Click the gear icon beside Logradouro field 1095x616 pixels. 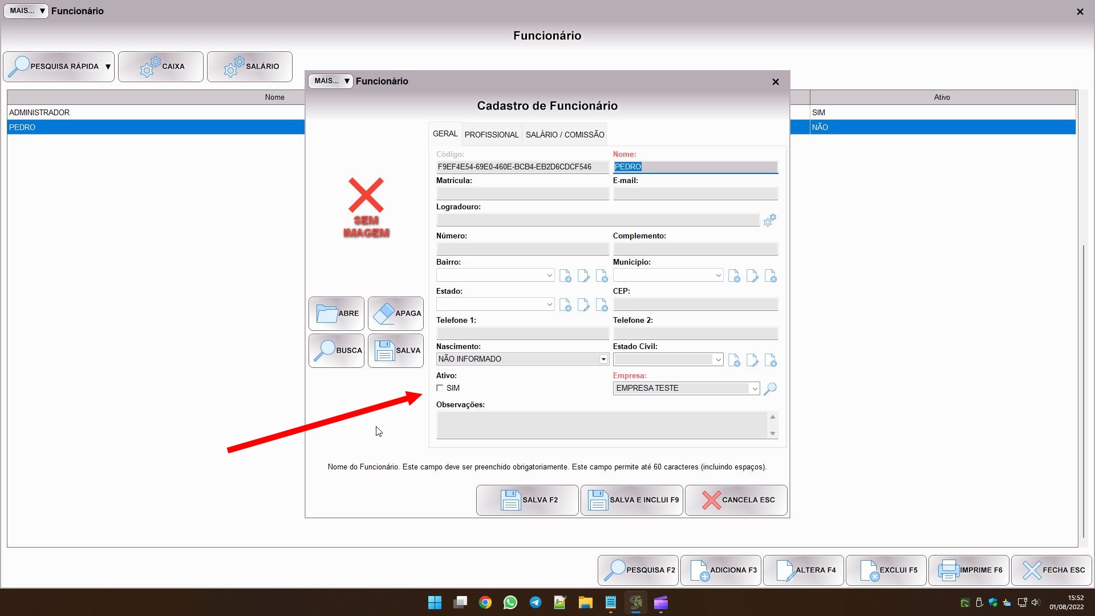tap(769, 220)
